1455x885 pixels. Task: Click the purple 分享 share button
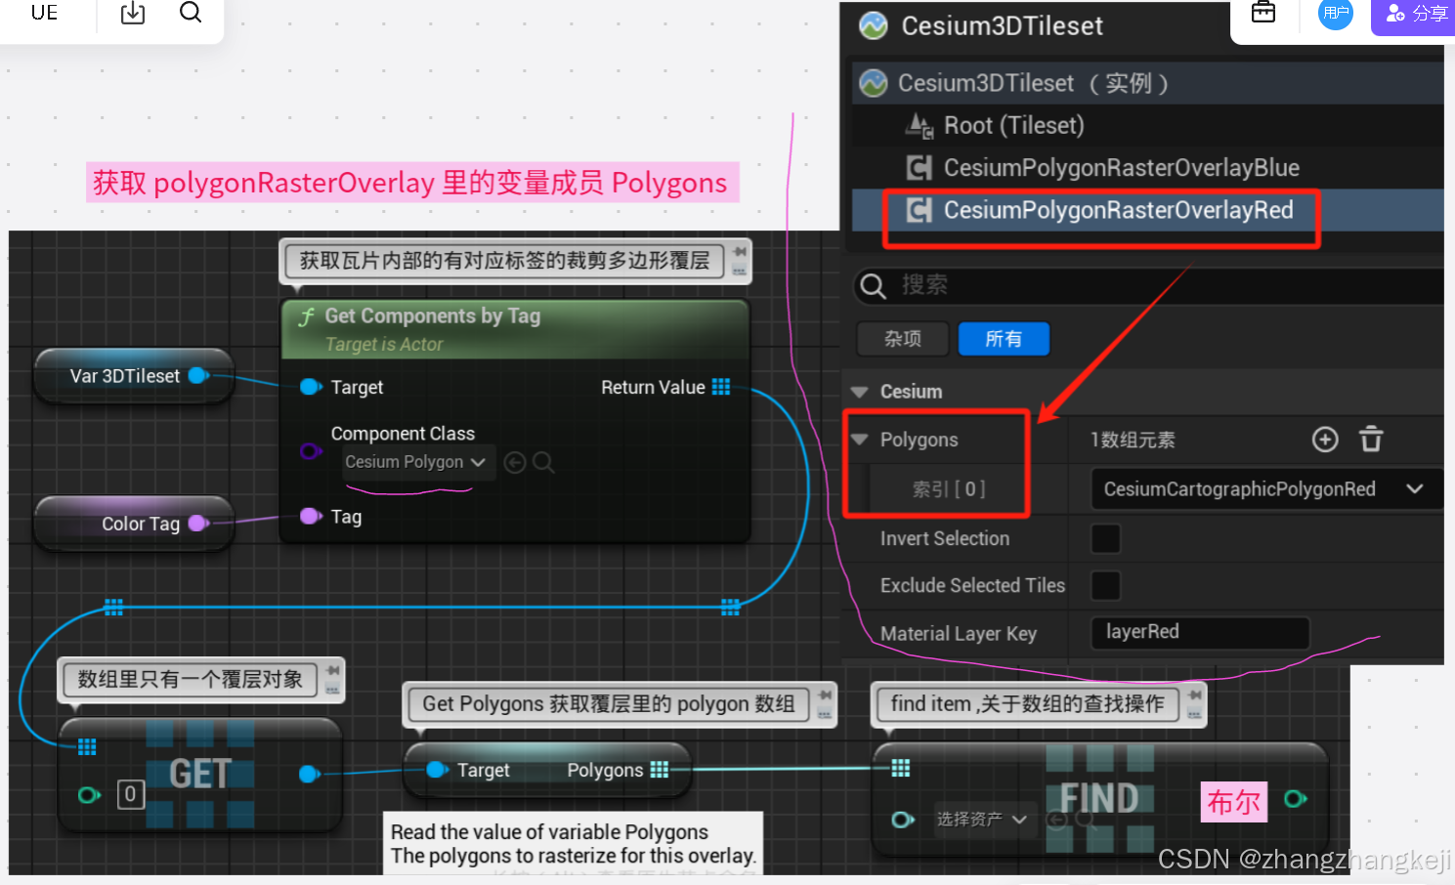[1413, 13]
